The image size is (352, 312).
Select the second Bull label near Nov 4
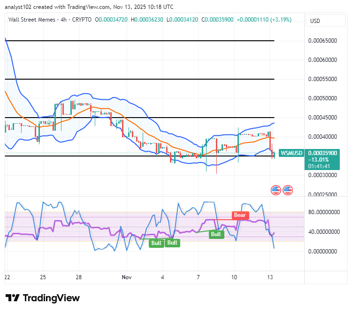click(x=172, y=243)
